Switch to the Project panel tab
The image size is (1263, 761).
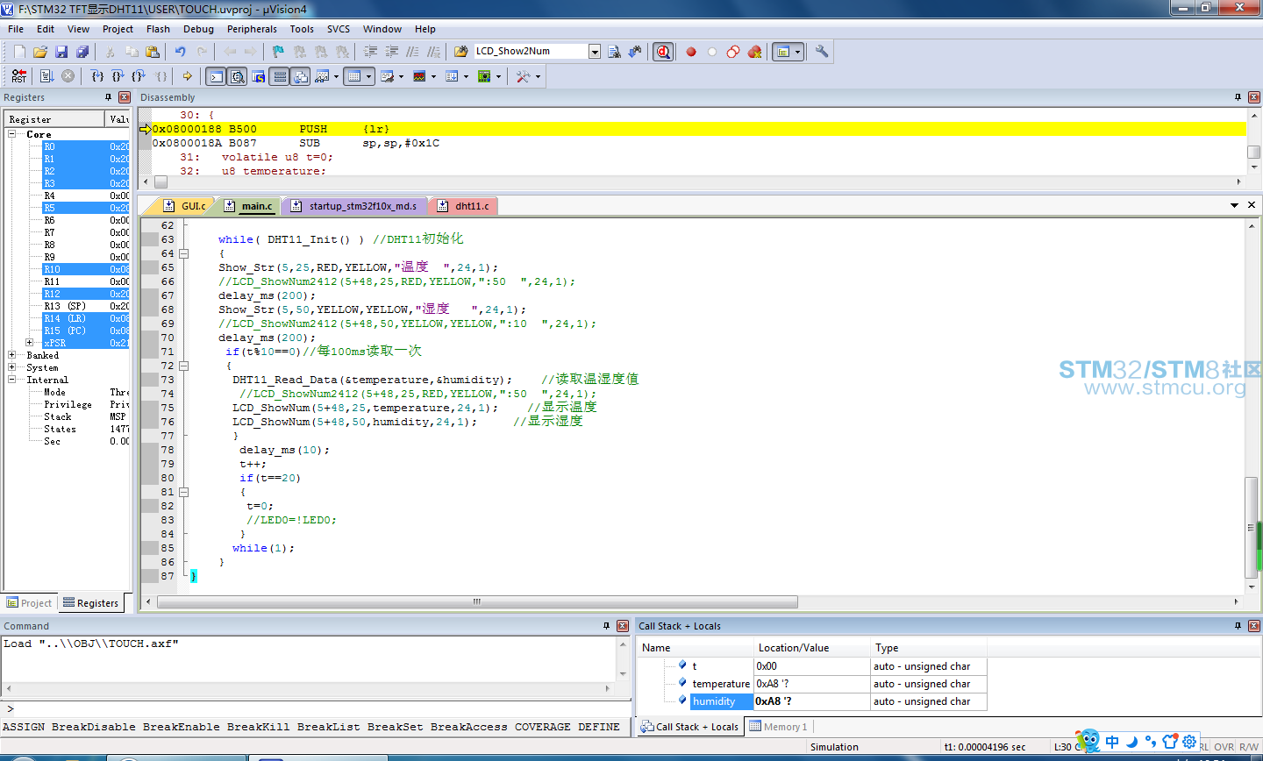click(x=29, y=603)
